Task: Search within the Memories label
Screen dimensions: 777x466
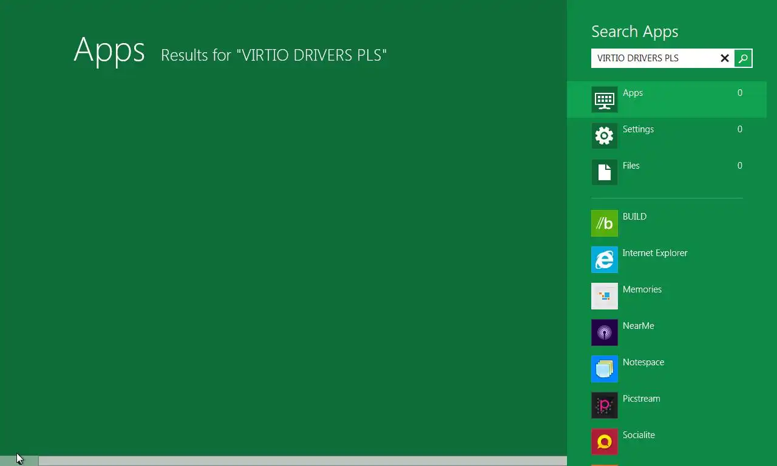Action: point(642,289)
